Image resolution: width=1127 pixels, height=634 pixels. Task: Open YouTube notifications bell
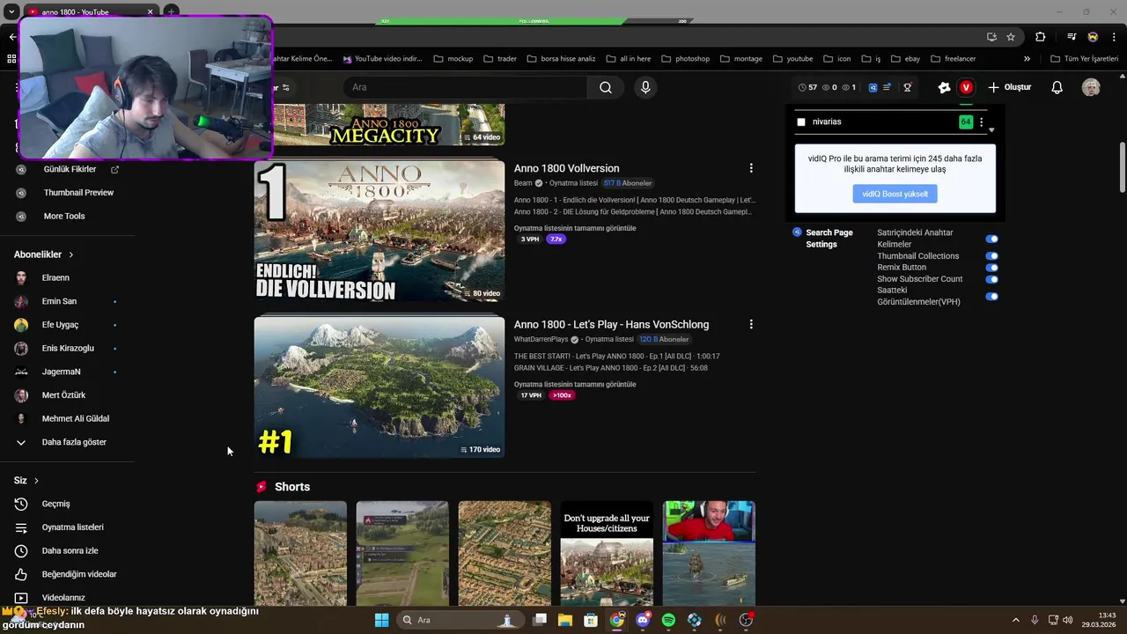pyautogui.click(x=1057, y=87)
